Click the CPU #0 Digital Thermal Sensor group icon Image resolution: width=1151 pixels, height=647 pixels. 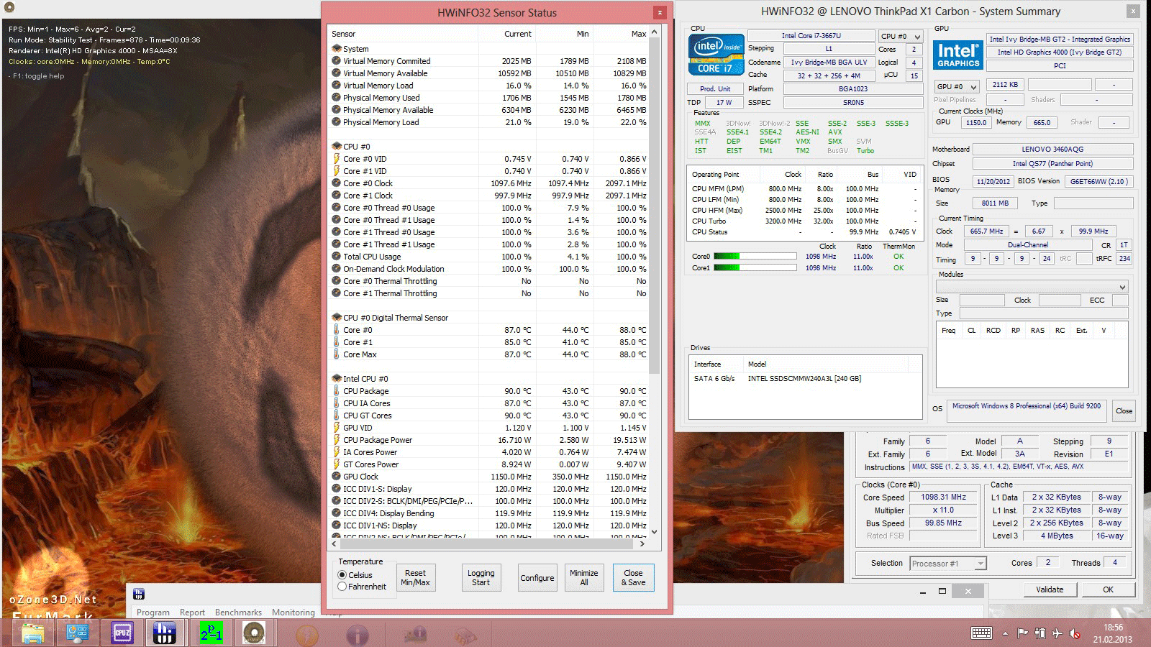[x=336, y=318]
